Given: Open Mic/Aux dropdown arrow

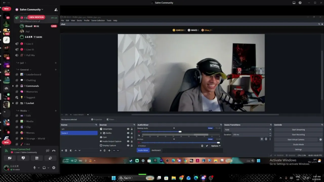Looking at the screenshot, I should point(174,139).
